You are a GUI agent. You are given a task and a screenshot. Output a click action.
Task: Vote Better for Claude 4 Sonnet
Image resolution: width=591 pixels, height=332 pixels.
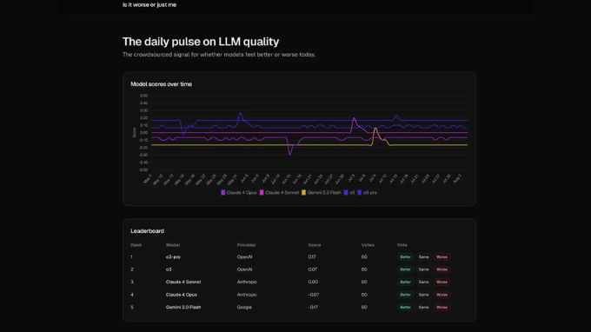click(405, 282)
